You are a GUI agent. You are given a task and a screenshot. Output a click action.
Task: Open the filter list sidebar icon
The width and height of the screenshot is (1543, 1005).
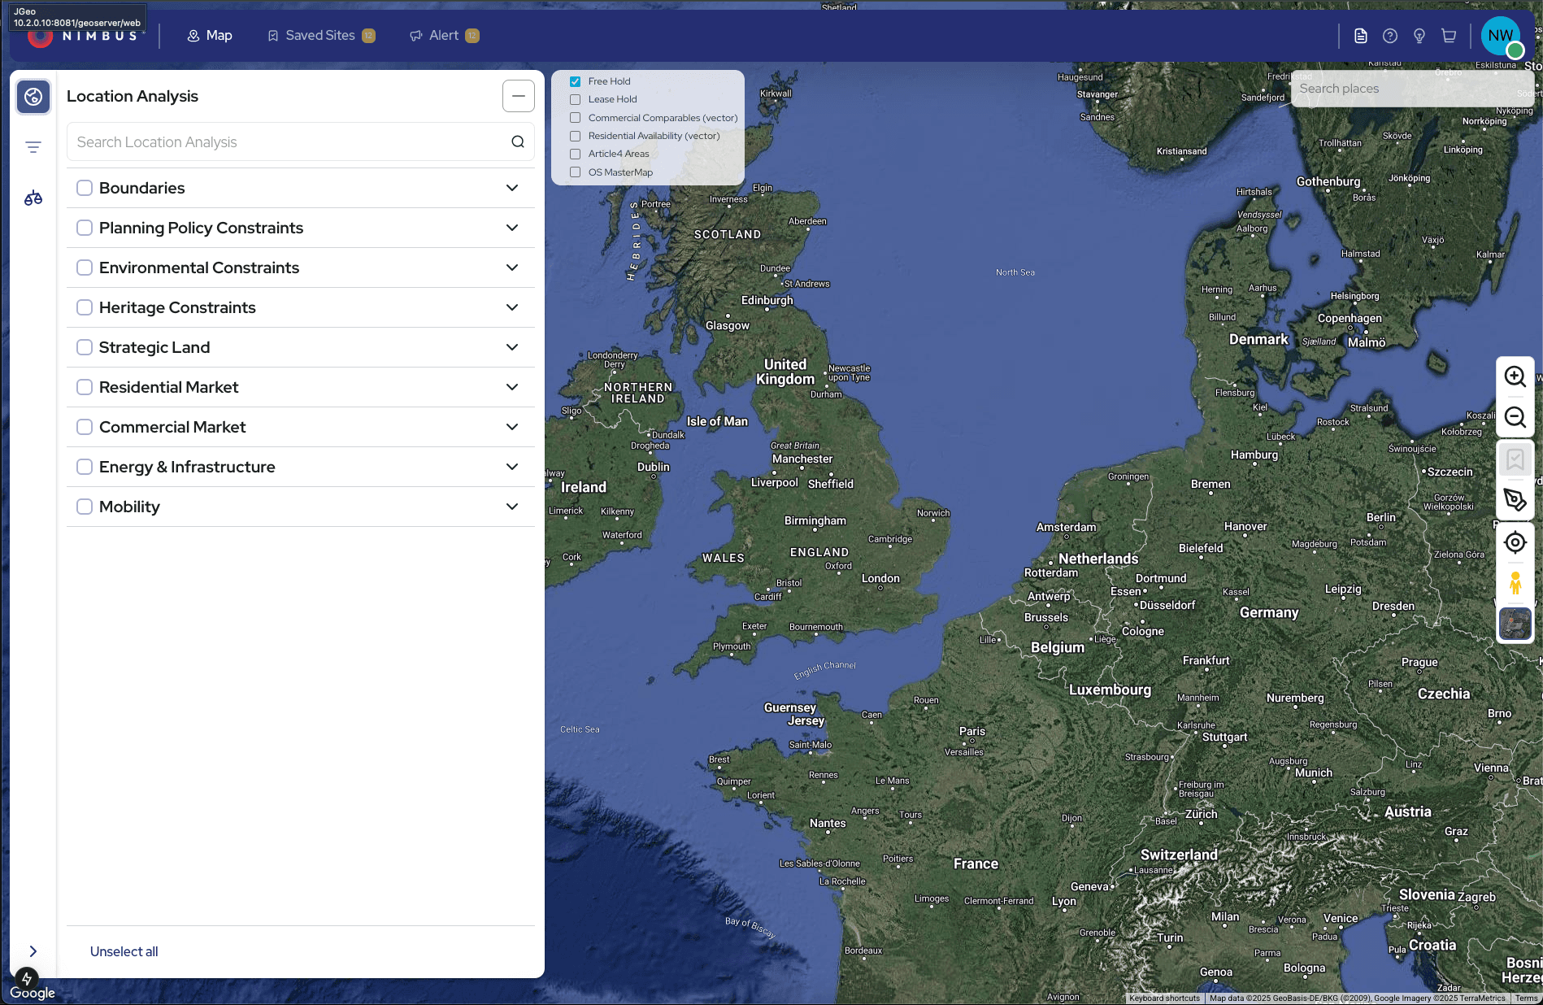click(x=33, y=147)
